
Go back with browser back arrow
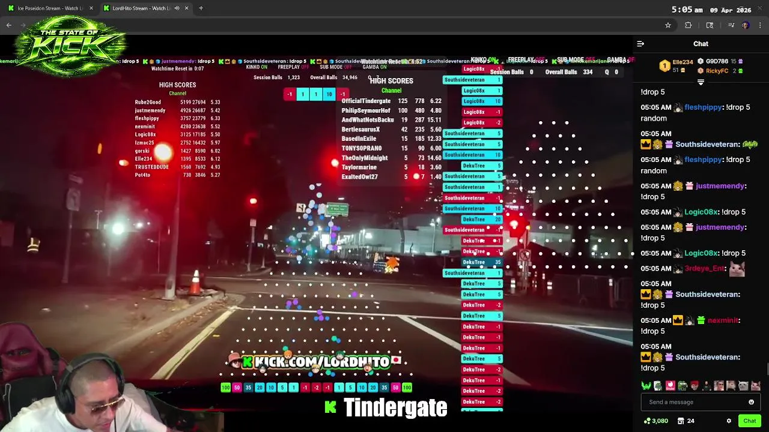click(8, 25)
